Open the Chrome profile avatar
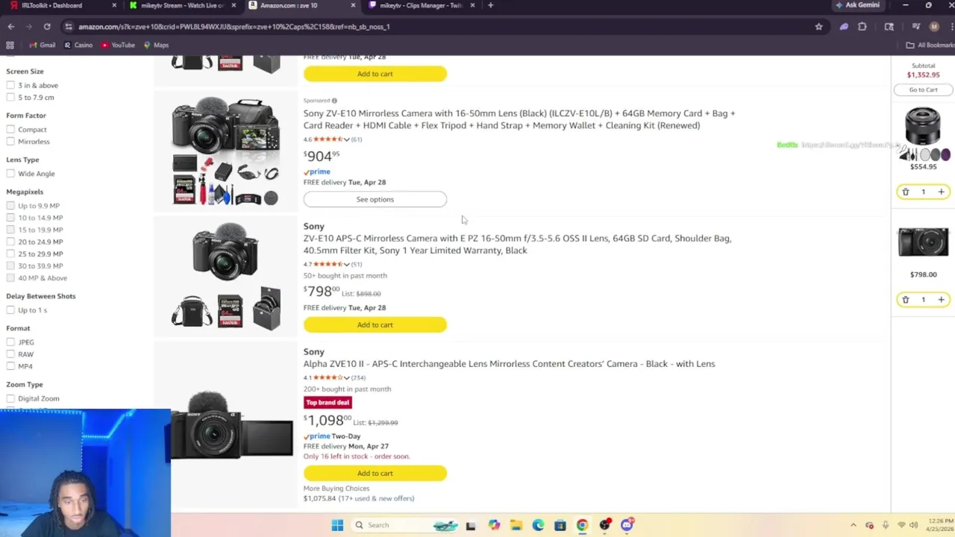Image resolution: width=955 pixels, height=537 pixels. [x=934, y=27]
